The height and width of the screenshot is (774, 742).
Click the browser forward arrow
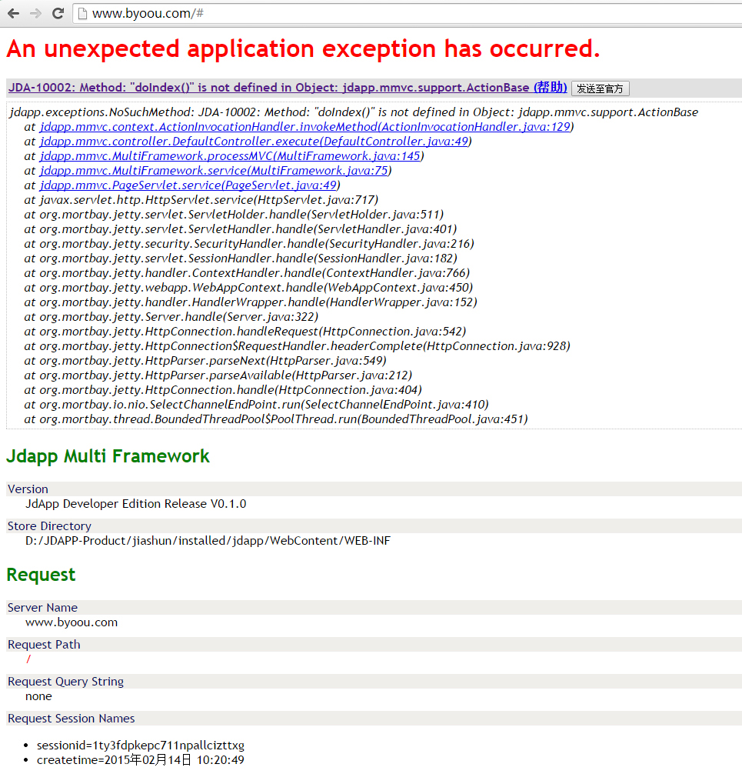click(35, 13)
